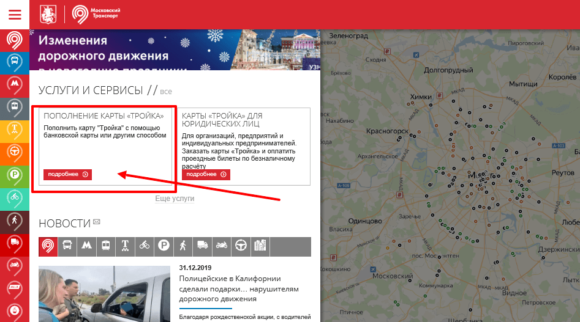
Task: Open the Изменения дорожного движения banner
Action: point(175,49)
